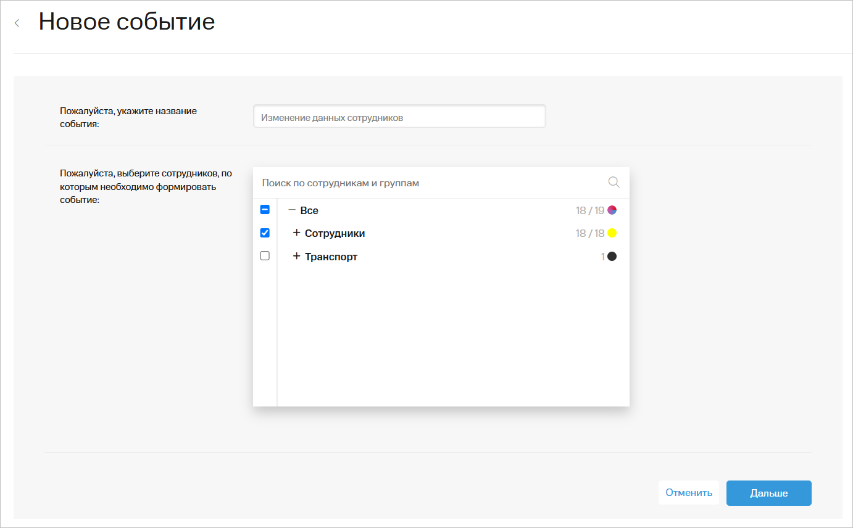Screen dimensions: 853x528
Task: Click the multicolor circle beside Все
Action: [x=612, y=210]
